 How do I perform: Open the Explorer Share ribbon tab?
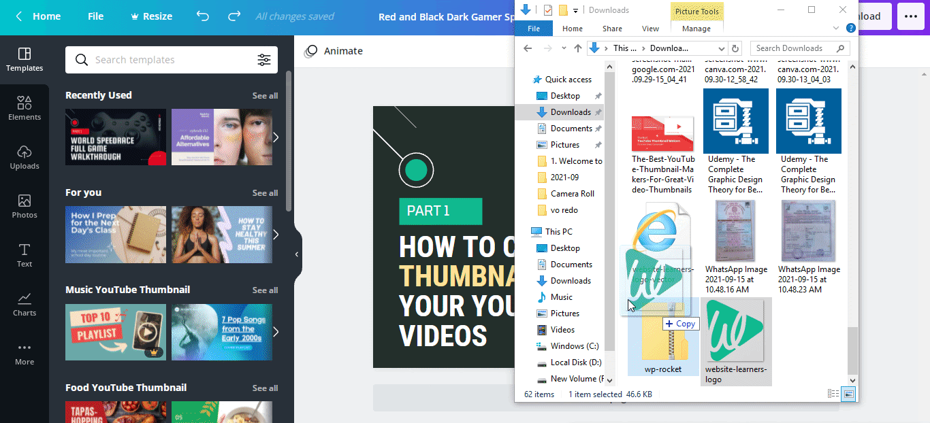612,29
